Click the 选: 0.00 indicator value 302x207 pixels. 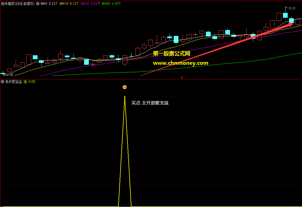click(29, 82)
